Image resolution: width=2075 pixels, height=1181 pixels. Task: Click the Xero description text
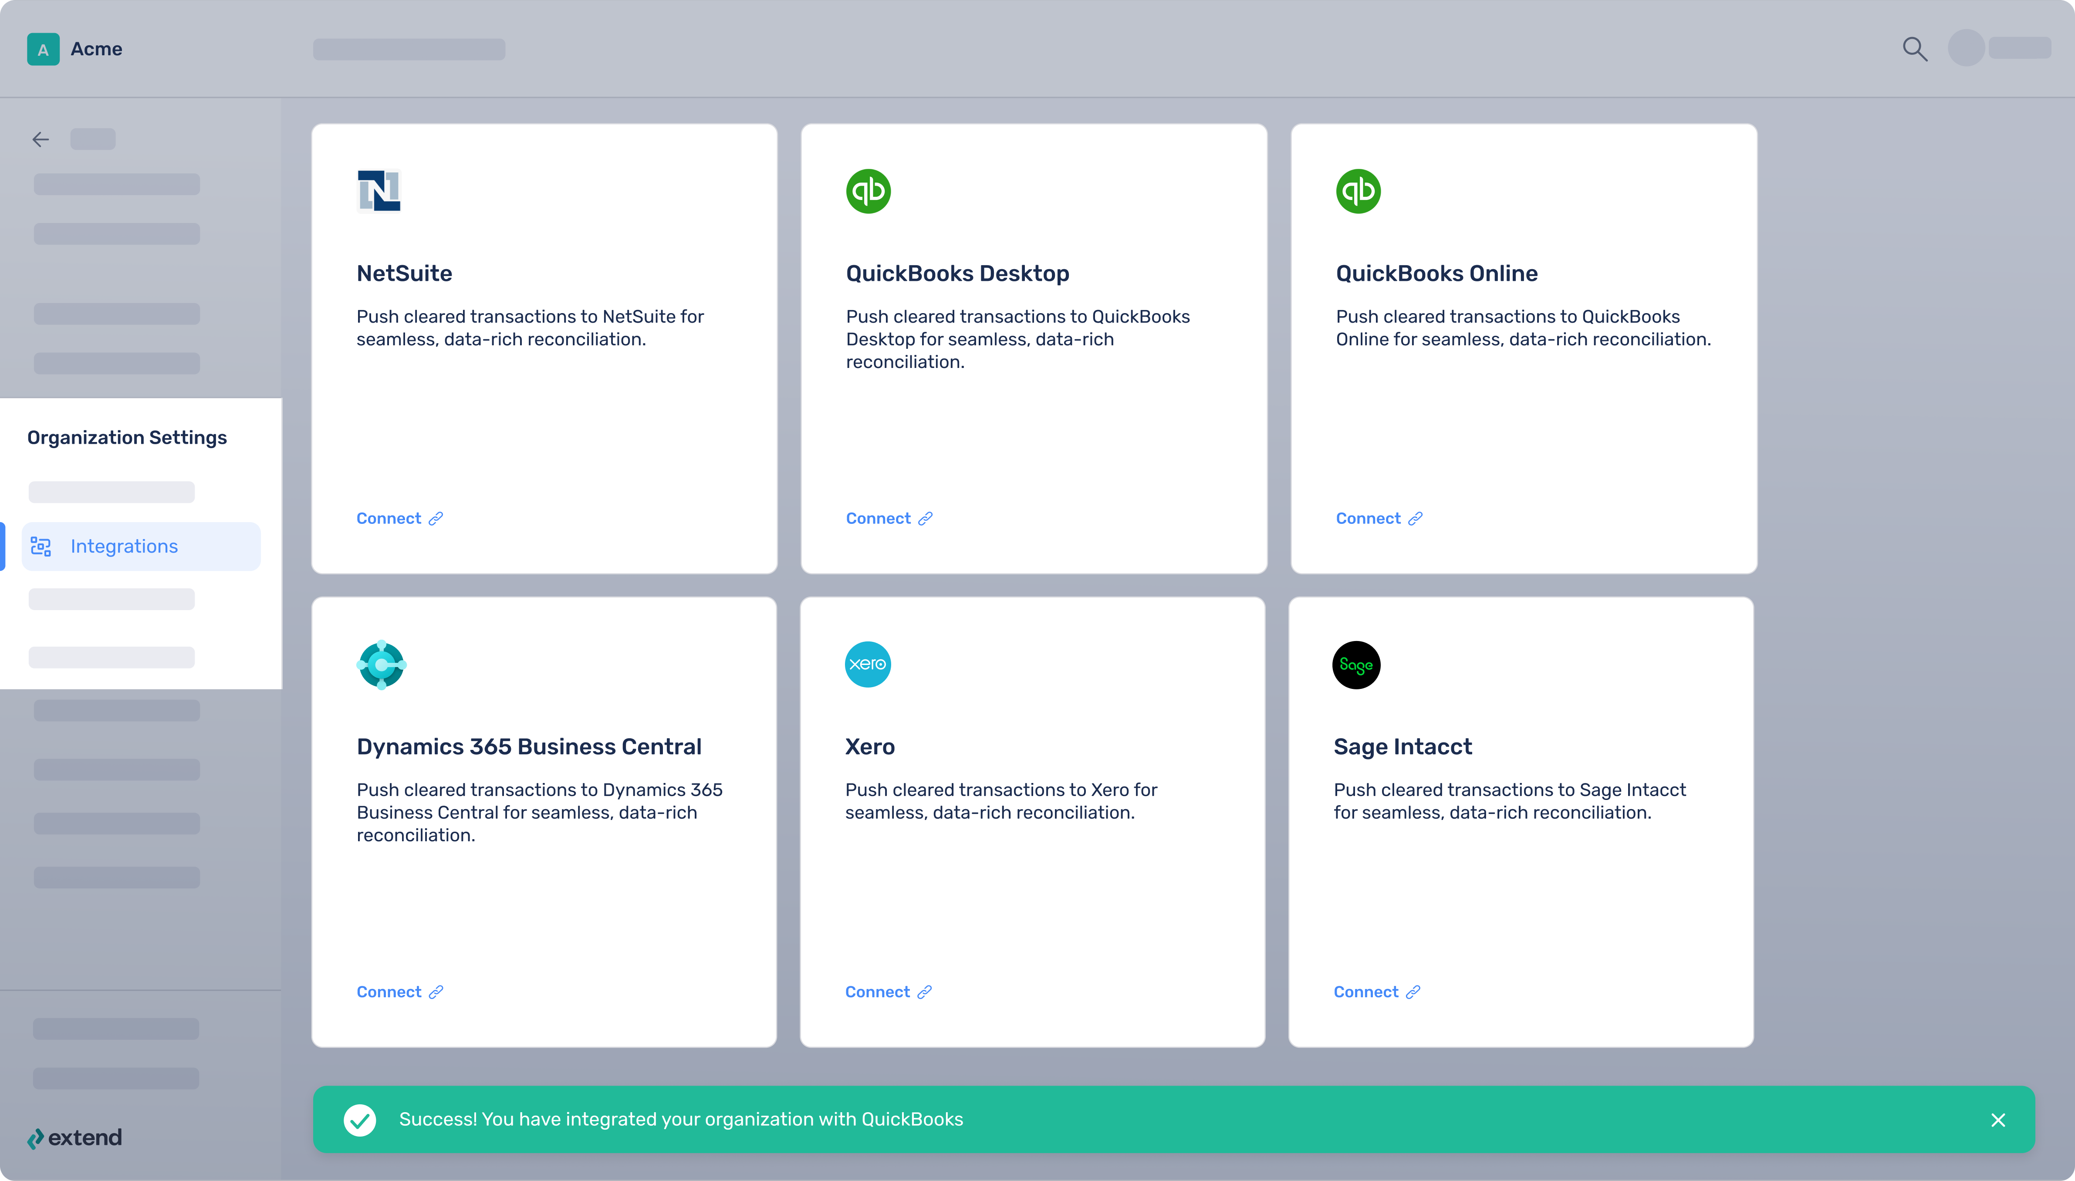(1001, 801)
